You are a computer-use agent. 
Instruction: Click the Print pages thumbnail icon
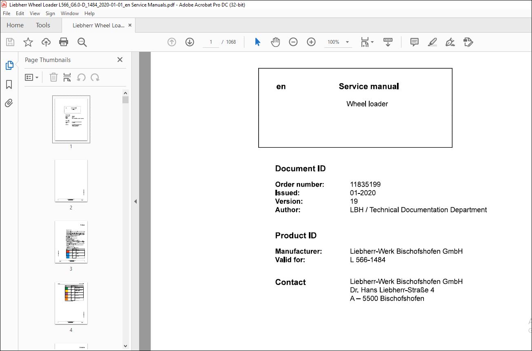pos(67,77)
